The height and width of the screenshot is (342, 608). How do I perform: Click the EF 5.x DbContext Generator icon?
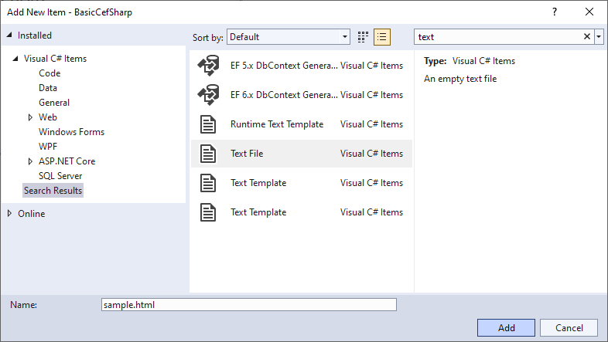[x=209, y=66]
